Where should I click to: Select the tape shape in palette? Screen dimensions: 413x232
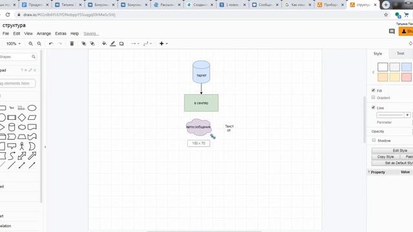pyautogui.click(x=32, y=137)
